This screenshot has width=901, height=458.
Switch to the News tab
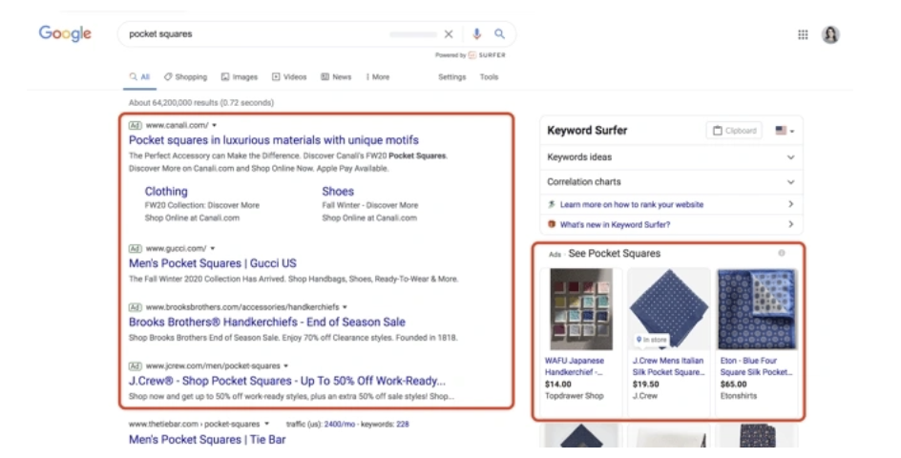click(x=336, y=77)
